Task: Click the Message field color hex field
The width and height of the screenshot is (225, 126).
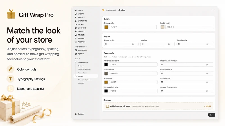Action: point(133,91)
